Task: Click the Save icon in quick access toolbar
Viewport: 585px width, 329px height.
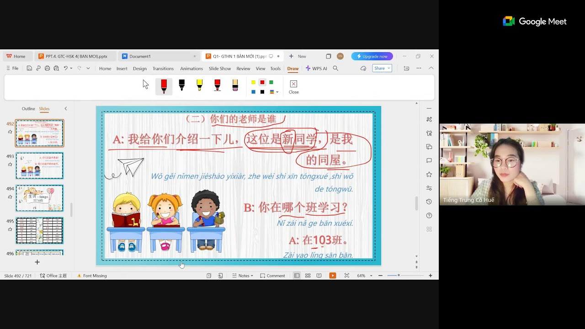Action: (29, 69)
